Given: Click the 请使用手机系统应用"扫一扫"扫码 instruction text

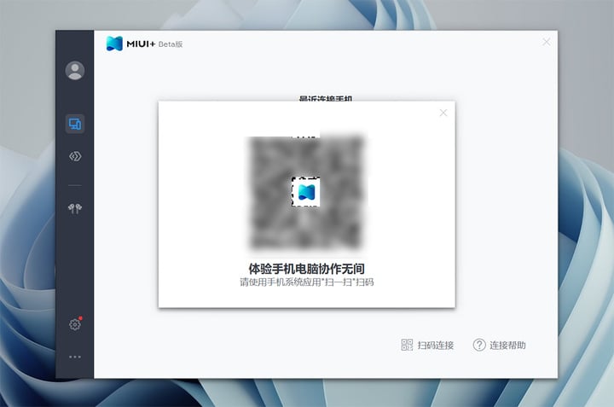Looking at the screenshot, I should point(307,282).
